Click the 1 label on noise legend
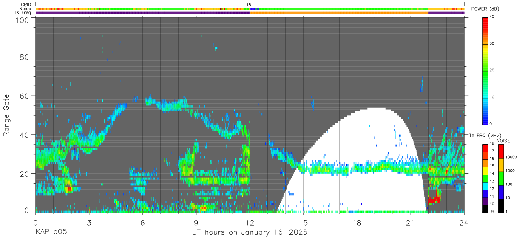Image resolution: width=522 pixels, height=241 pixels. tap(507, 212)
